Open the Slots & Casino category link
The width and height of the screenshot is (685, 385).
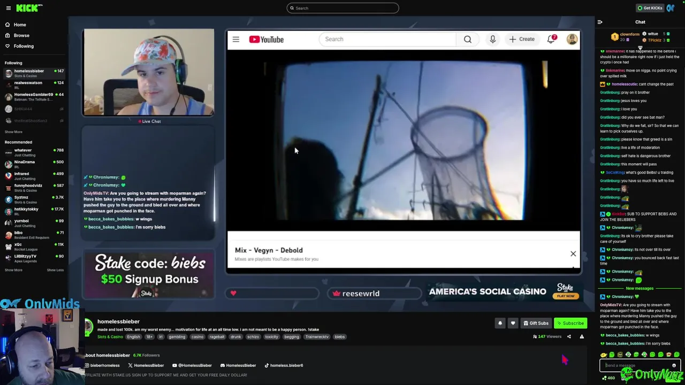coord(110,337)
